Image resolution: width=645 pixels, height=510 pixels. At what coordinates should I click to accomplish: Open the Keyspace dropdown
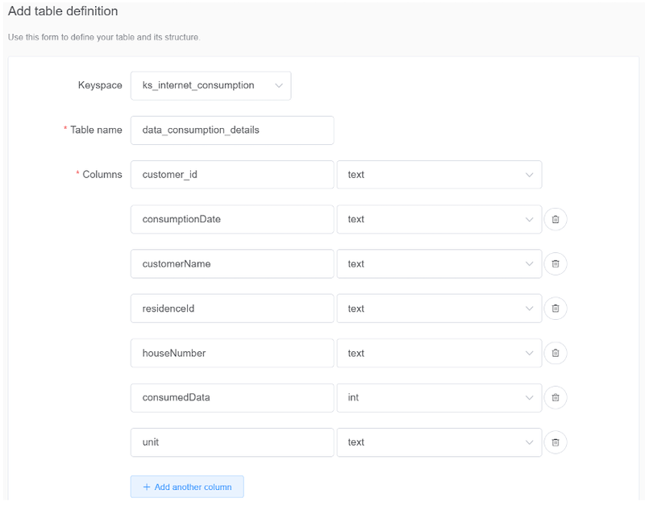click(x=210, y=85)
